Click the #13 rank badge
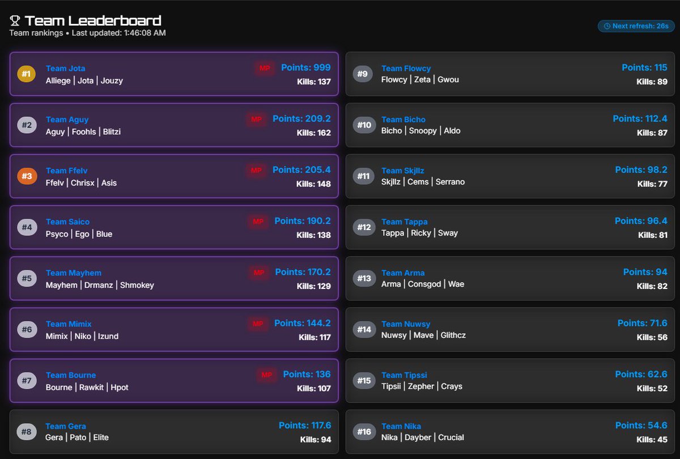 tap(364, 278)
